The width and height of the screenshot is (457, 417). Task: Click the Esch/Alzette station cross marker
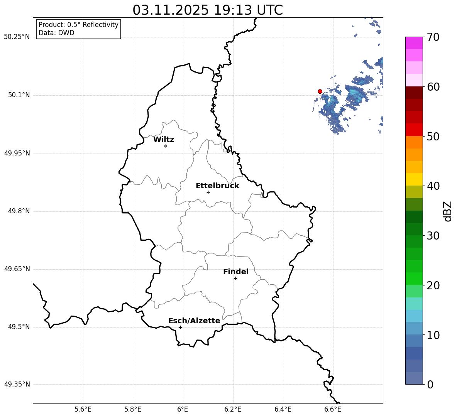pyautogui.click(x=180, y=327)
